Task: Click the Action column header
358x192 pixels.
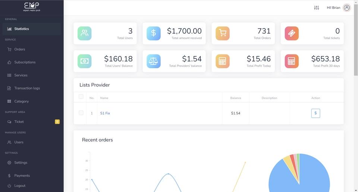Action: (x=316, y=98)
